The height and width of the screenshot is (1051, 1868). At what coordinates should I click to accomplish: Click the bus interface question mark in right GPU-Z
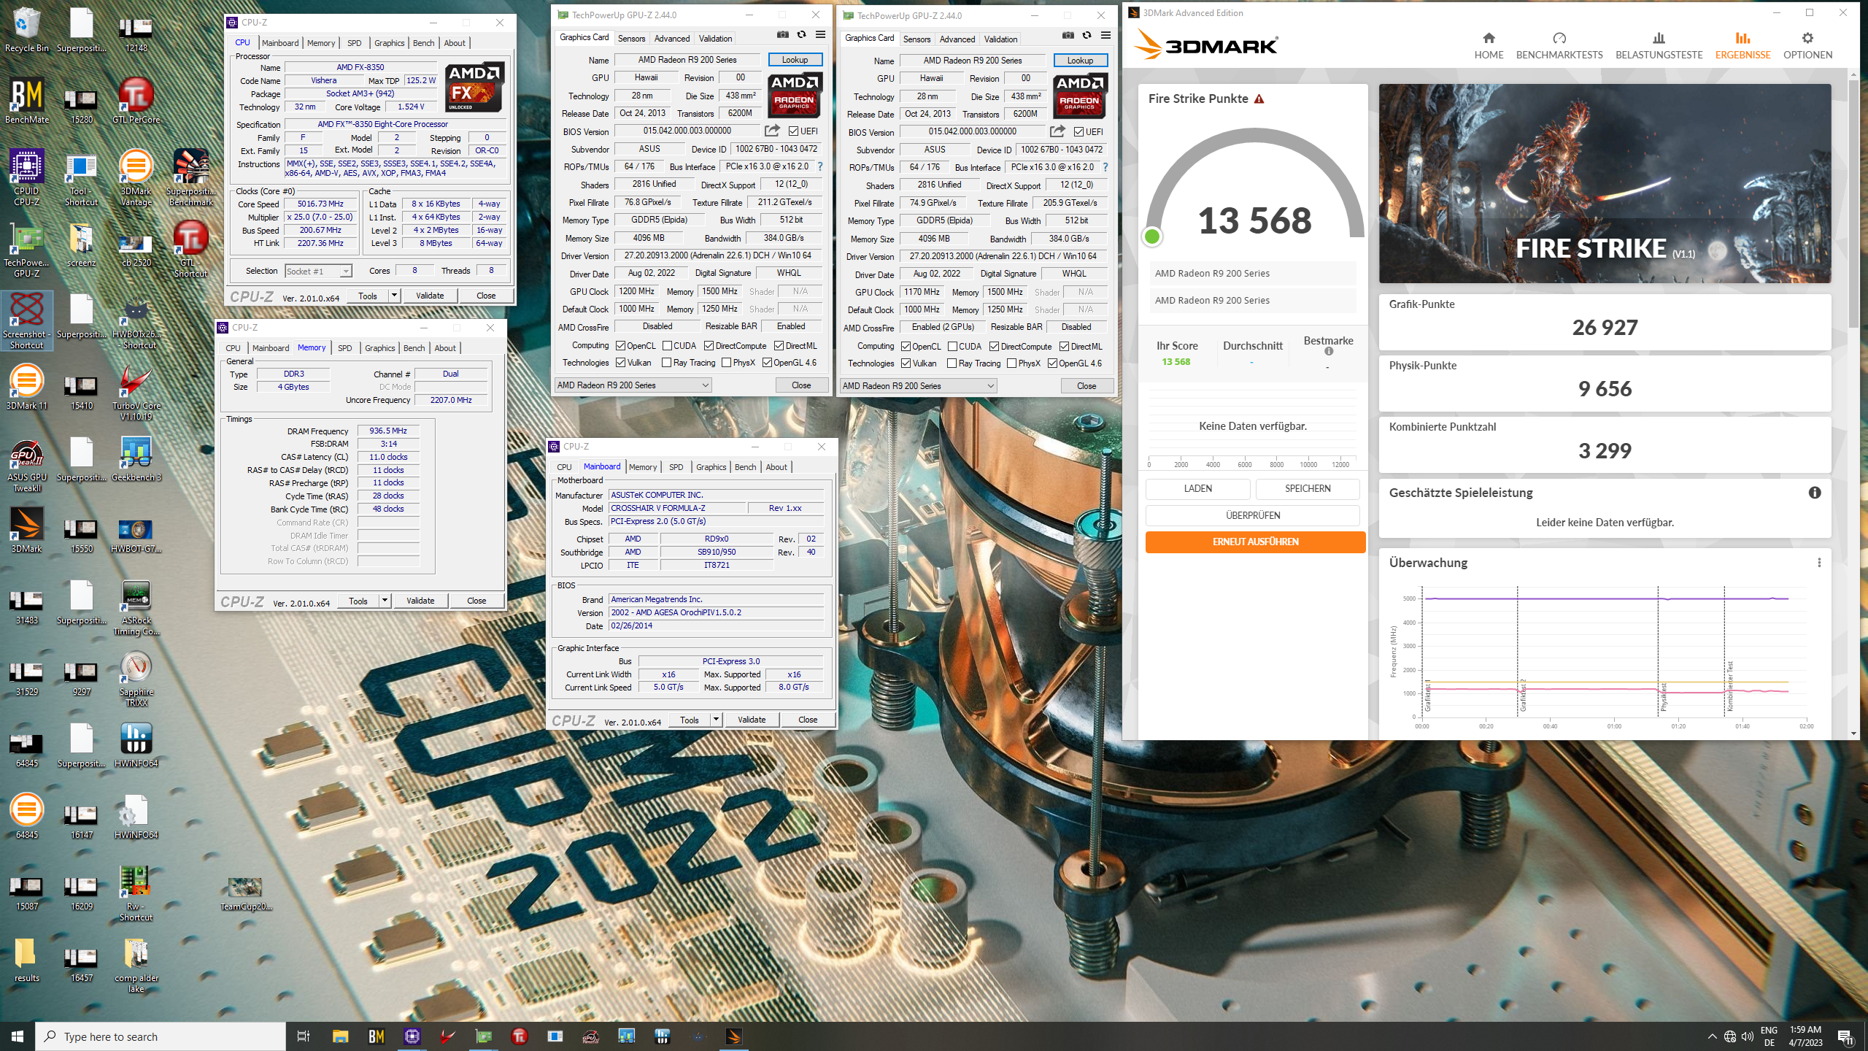tap(1105, 167)
